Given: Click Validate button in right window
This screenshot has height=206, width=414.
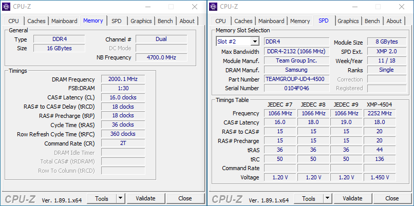Looking at the screenshot, I should (352, 198).
